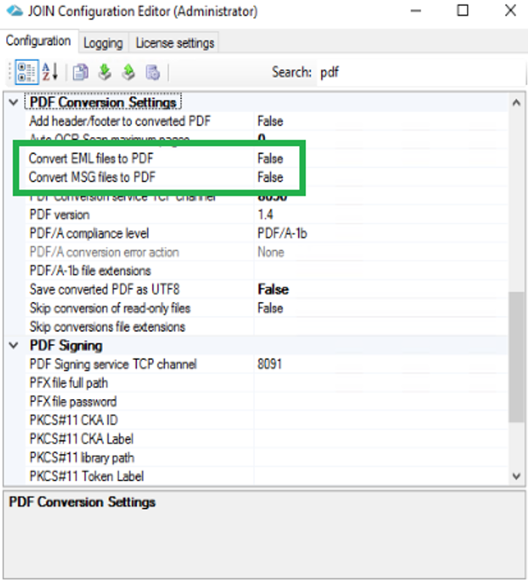This screenshot has width=528, height=582.
Task: Maximize the JOIN Configuration Editor window
Action: tap(462, 11)
